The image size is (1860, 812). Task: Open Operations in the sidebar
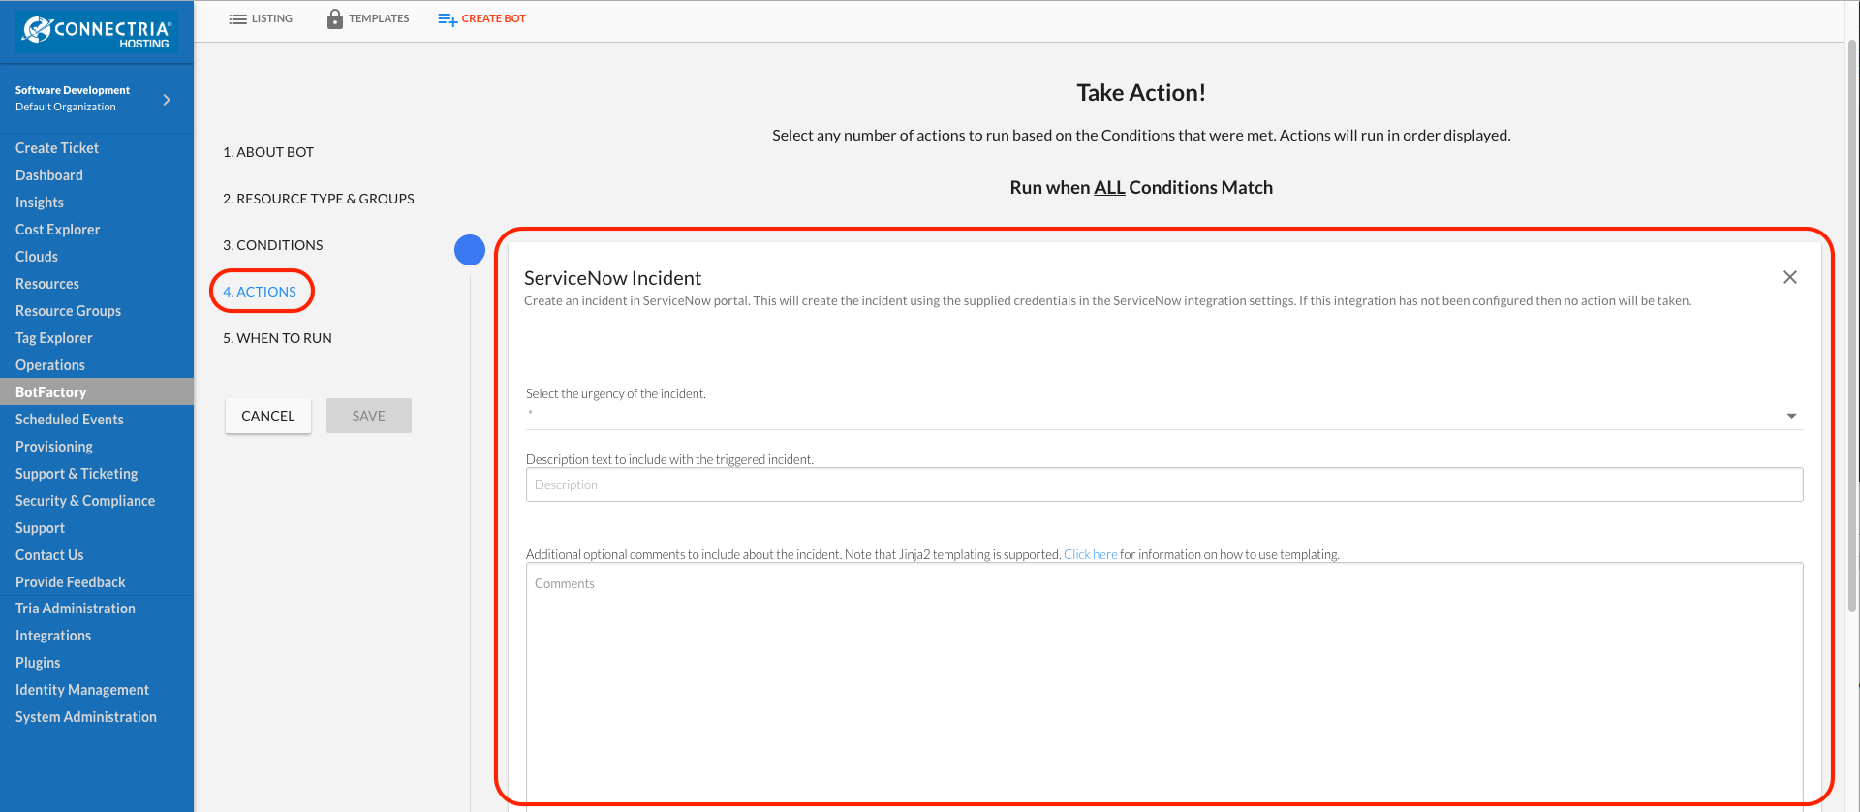pos(50,365)
